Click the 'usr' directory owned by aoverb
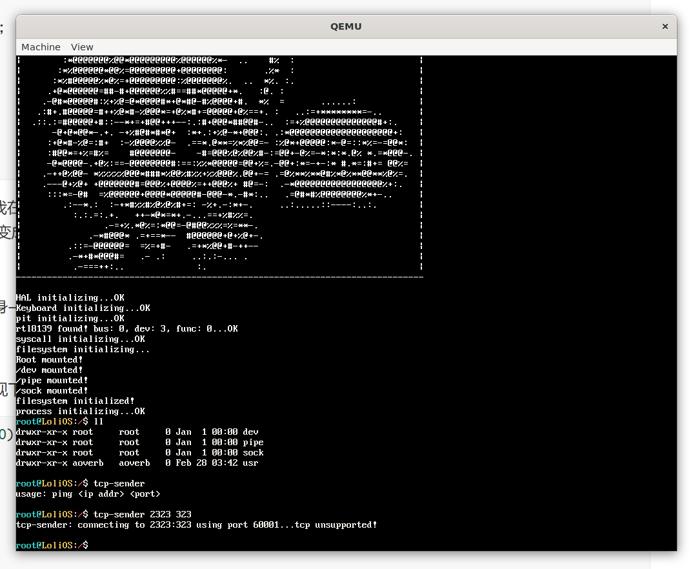This screenshot has height=569, width=693. coord(250,463)
